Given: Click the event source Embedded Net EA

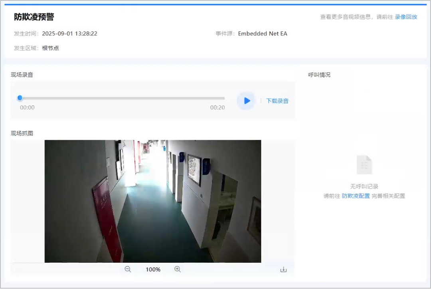Looking at the screenshot, I should [x=263, y=34].
